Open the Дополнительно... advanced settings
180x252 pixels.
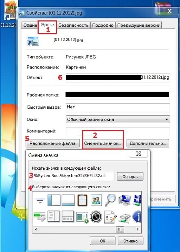pos(148,143)
